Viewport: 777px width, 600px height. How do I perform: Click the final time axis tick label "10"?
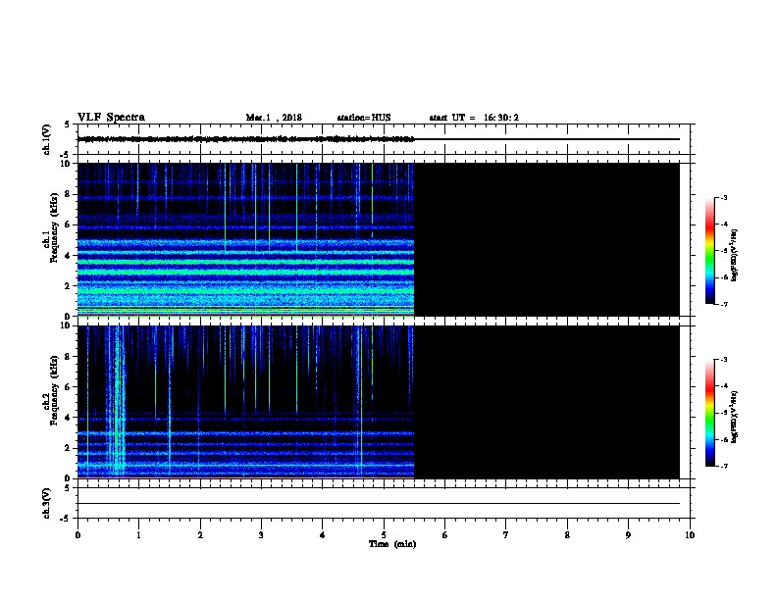(x=690, y=535)
